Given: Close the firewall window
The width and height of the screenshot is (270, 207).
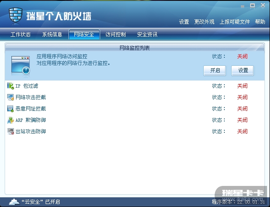Looking at the screenshot, I should 263,5.
